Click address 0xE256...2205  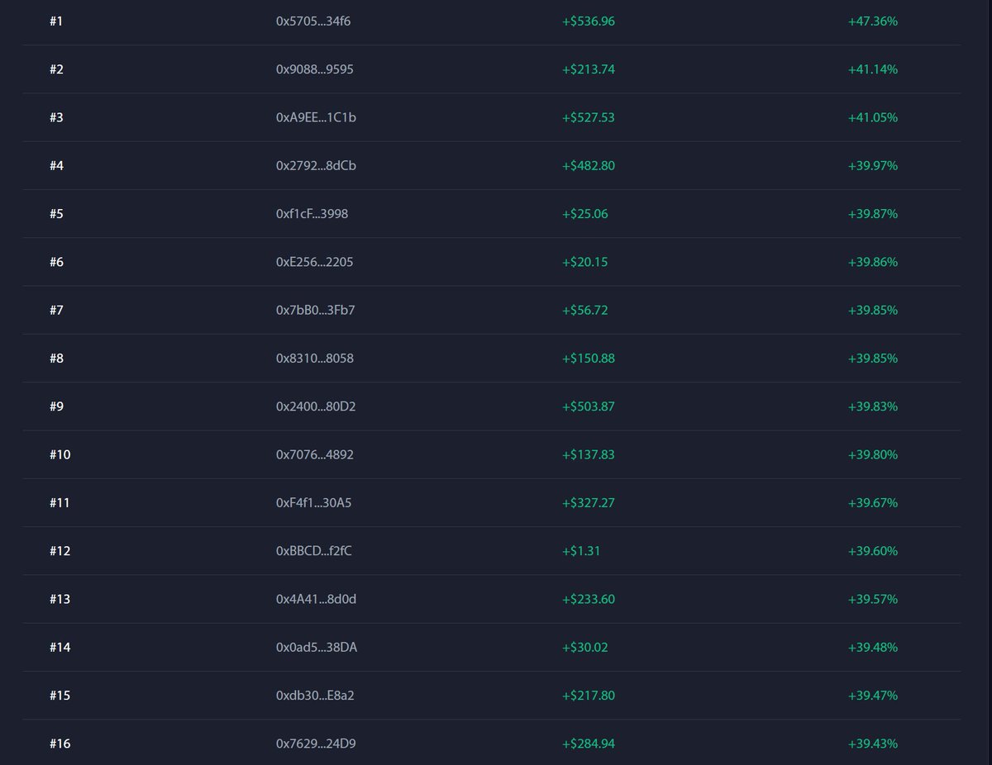tap(314, 262)
